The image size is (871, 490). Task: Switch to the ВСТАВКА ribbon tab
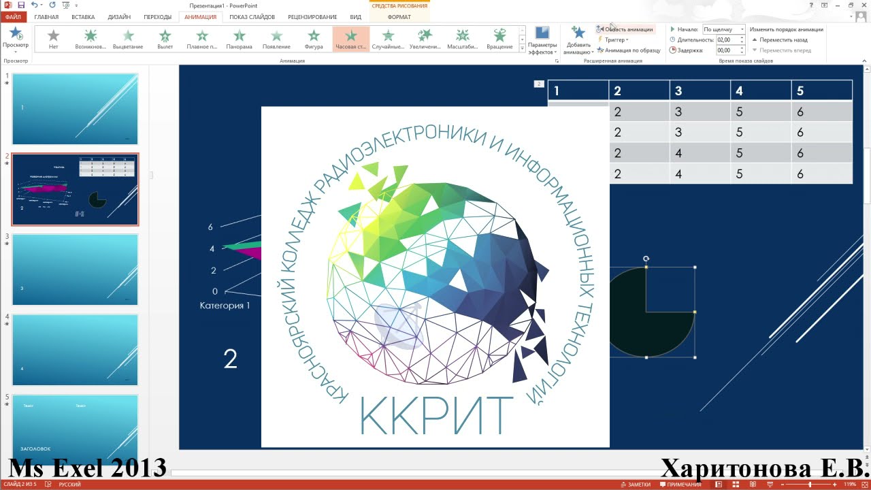click(83, 17)
